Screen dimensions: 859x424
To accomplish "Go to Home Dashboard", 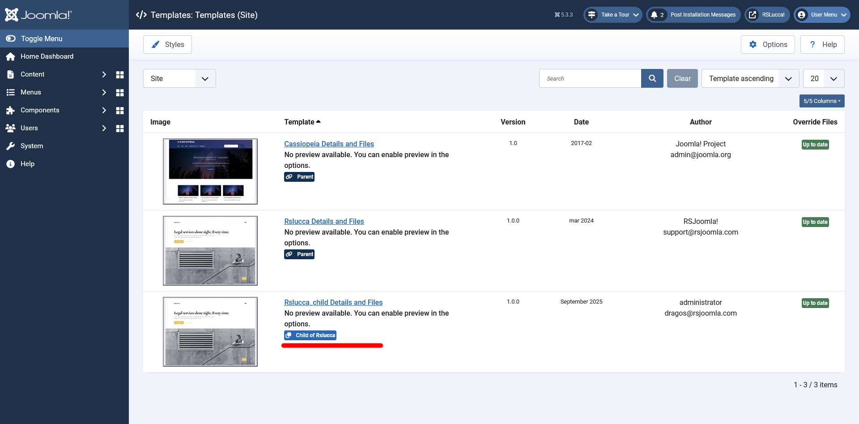I will 47,56.
